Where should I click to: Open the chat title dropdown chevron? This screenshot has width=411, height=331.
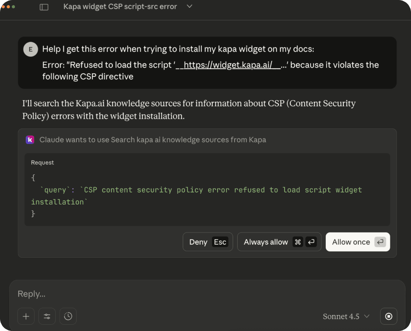189,6
